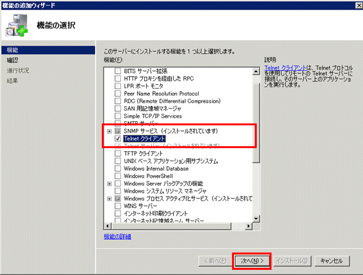363x275 pixels.
Task: Select WINS サーバー row text
Action: [x=140, y=206]
